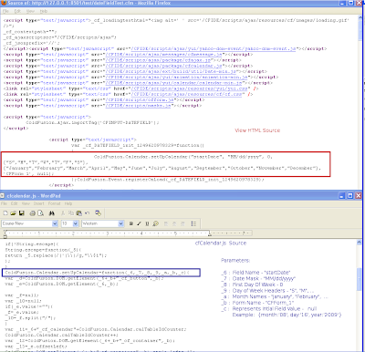Follow the cfform.js script link
Image resolution: width=365 pixels, height=352 pixels.
click(x=140, y=99)
